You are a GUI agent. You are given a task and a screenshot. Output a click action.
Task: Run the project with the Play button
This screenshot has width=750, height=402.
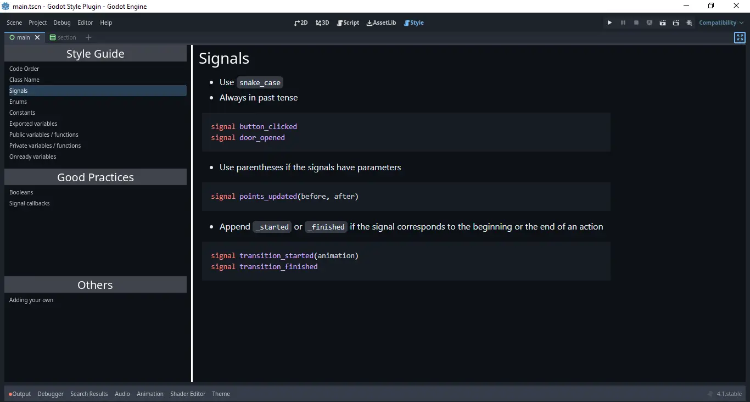pos(609,23)
